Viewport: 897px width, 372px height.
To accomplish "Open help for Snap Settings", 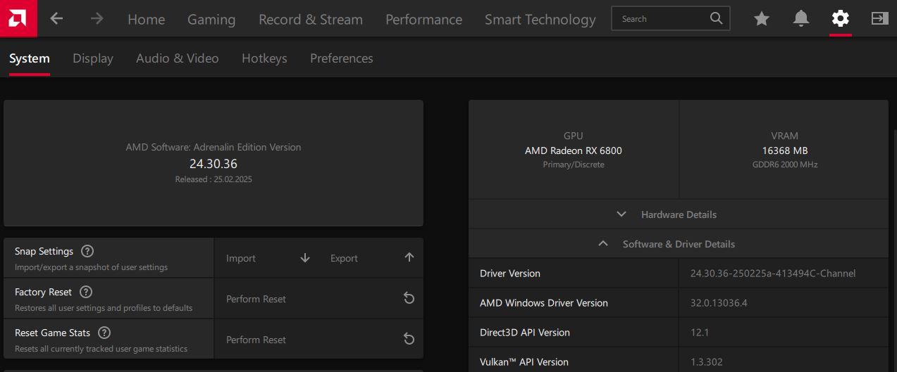I will pyautogui.click(x=87, y=251).
